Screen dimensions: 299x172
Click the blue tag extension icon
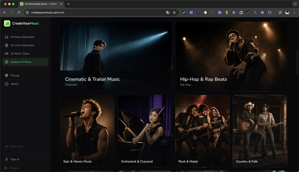255,12
